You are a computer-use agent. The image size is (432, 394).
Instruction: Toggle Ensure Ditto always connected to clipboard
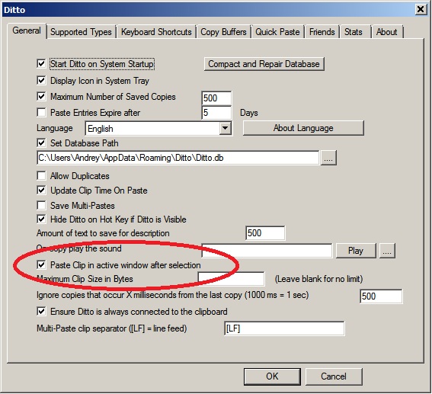pos(41,312)
